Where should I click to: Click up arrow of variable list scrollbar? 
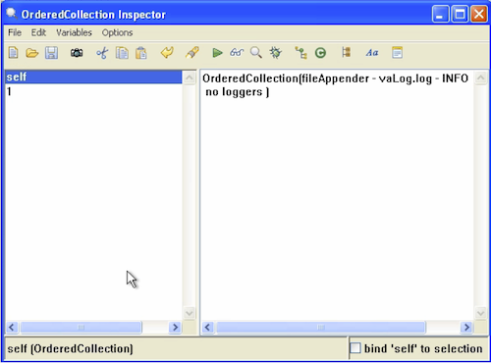click(190, 78)
